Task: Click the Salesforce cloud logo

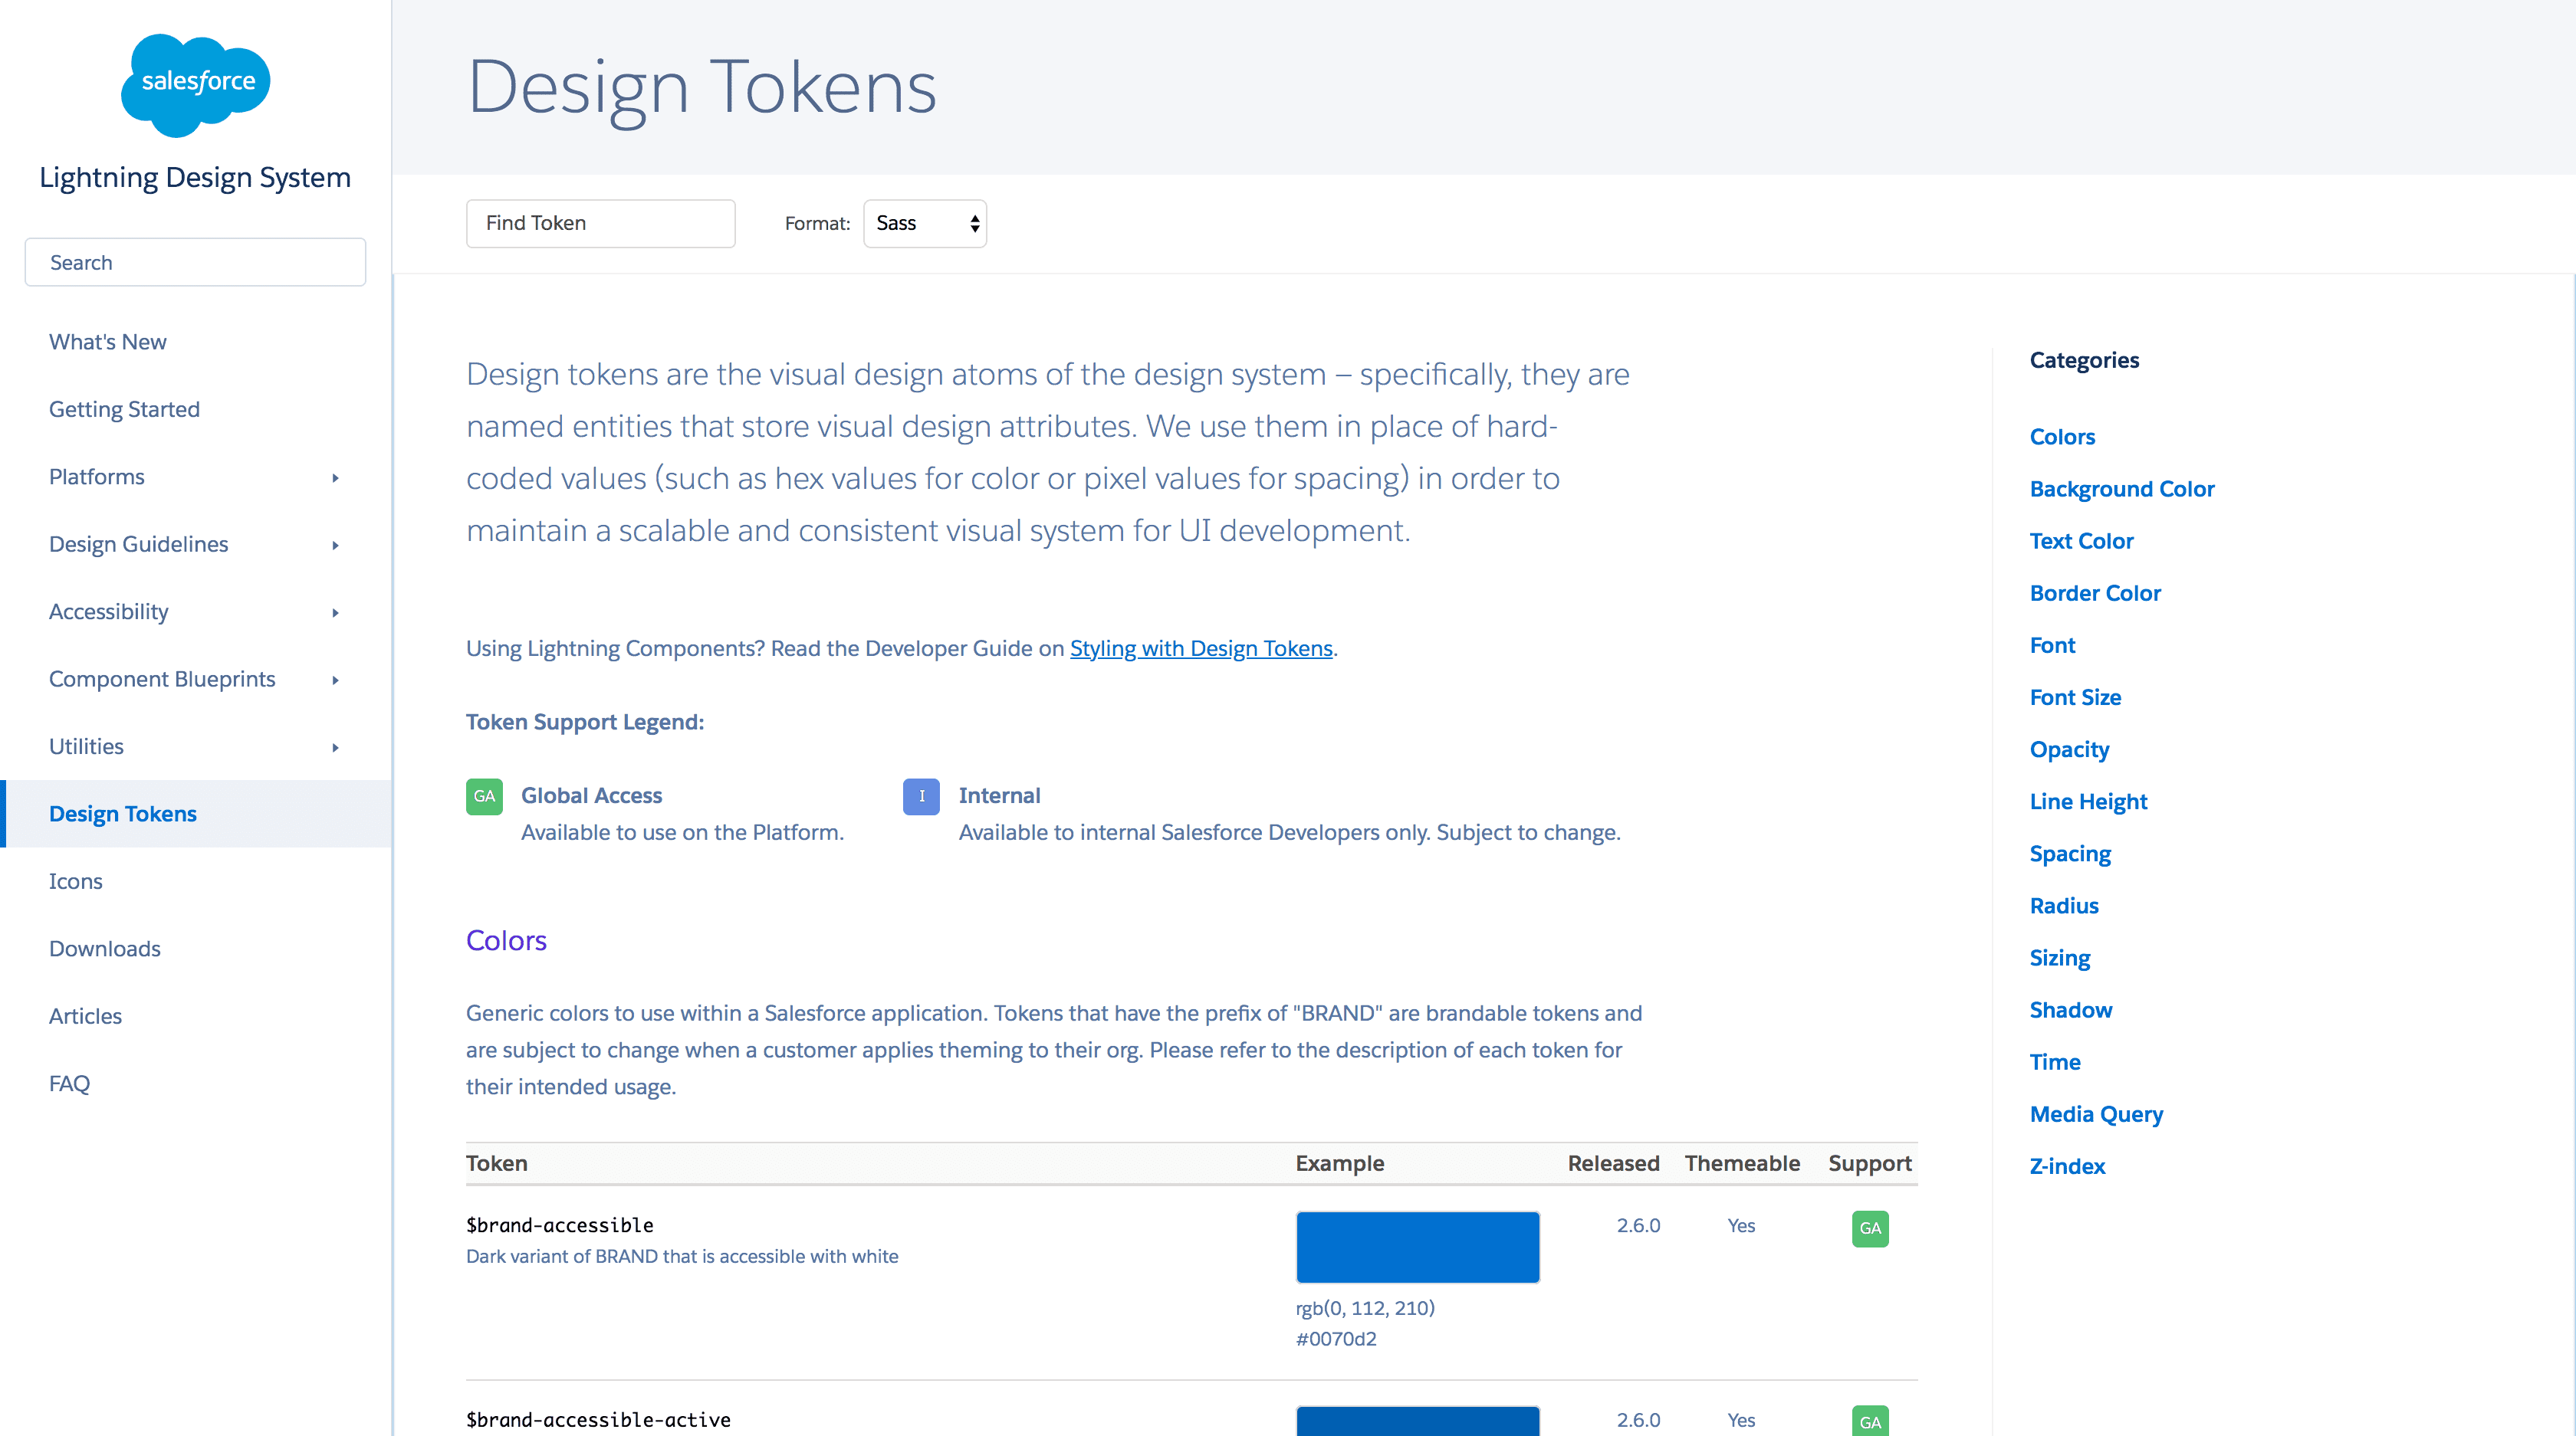Action: tap(196, 84)
